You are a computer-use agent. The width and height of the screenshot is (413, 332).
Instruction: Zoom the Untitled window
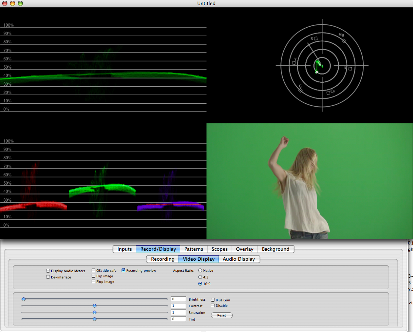[20, 3]
